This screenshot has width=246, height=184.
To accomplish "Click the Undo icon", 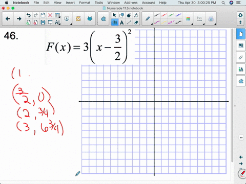I will [x=29, y=15].
